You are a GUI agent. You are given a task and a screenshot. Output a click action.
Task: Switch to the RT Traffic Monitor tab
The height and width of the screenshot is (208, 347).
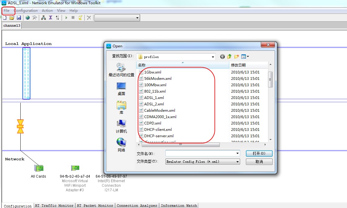click(x=54, y=206)
